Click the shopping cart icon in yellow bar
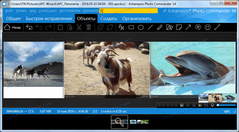Viewport: 239px width, 132px height. (102, 11)
